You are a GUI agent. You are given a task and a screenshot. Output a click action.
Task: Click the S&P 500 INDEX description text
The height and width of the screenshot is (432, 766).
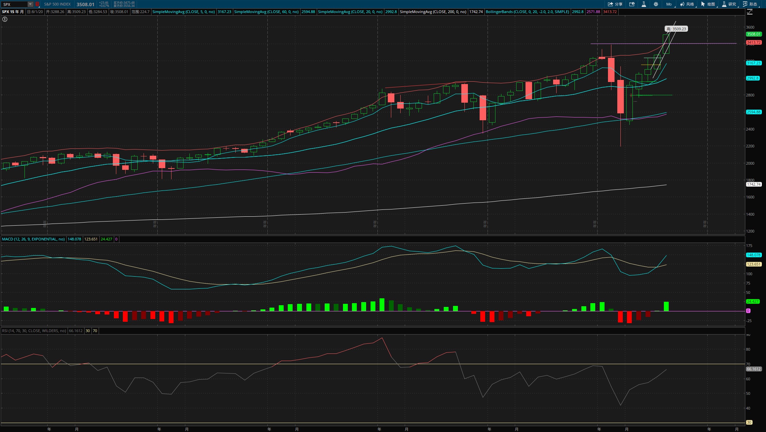(x=57, y=4)
